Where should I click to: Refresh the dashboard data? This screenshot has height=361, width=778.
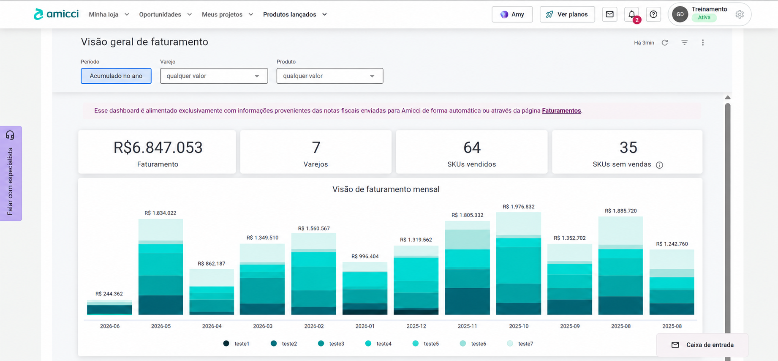pos(665,43)
